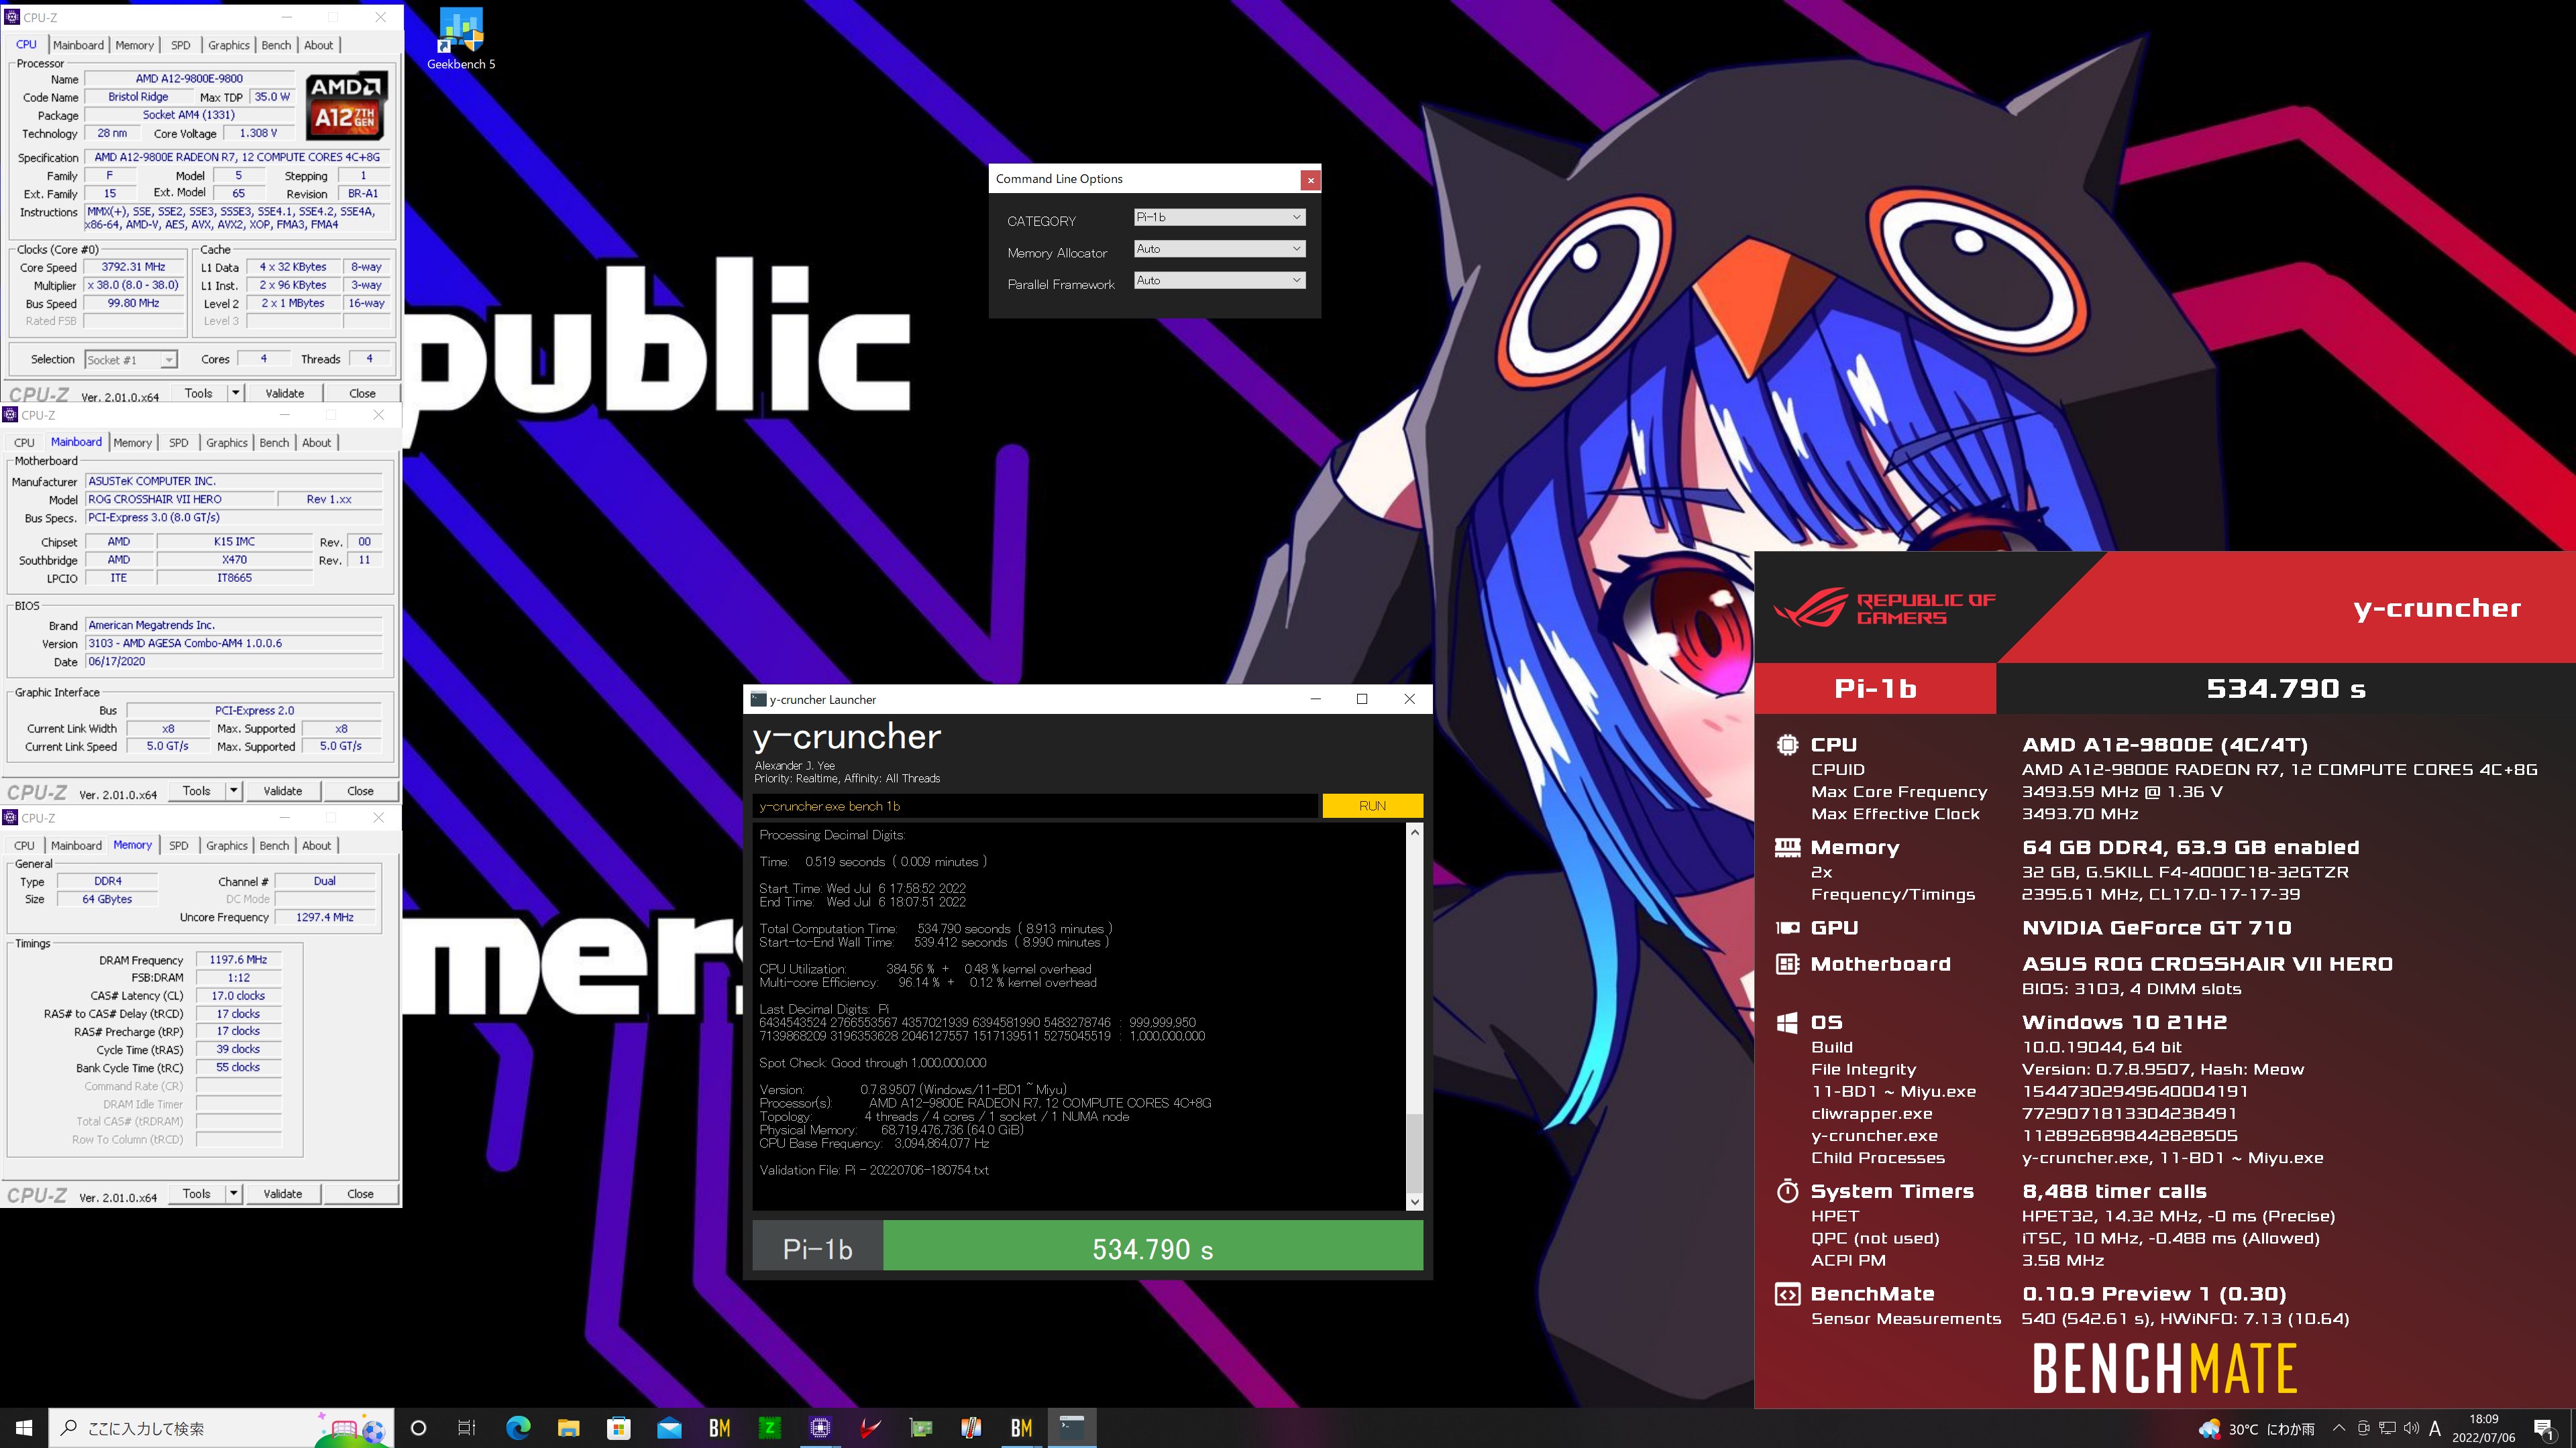The height and width of the screenshot is (1448, 2576).
Task: Open Graphics tab in the CPU-tab CPU-Z window
Action: (x=229, y=45)
